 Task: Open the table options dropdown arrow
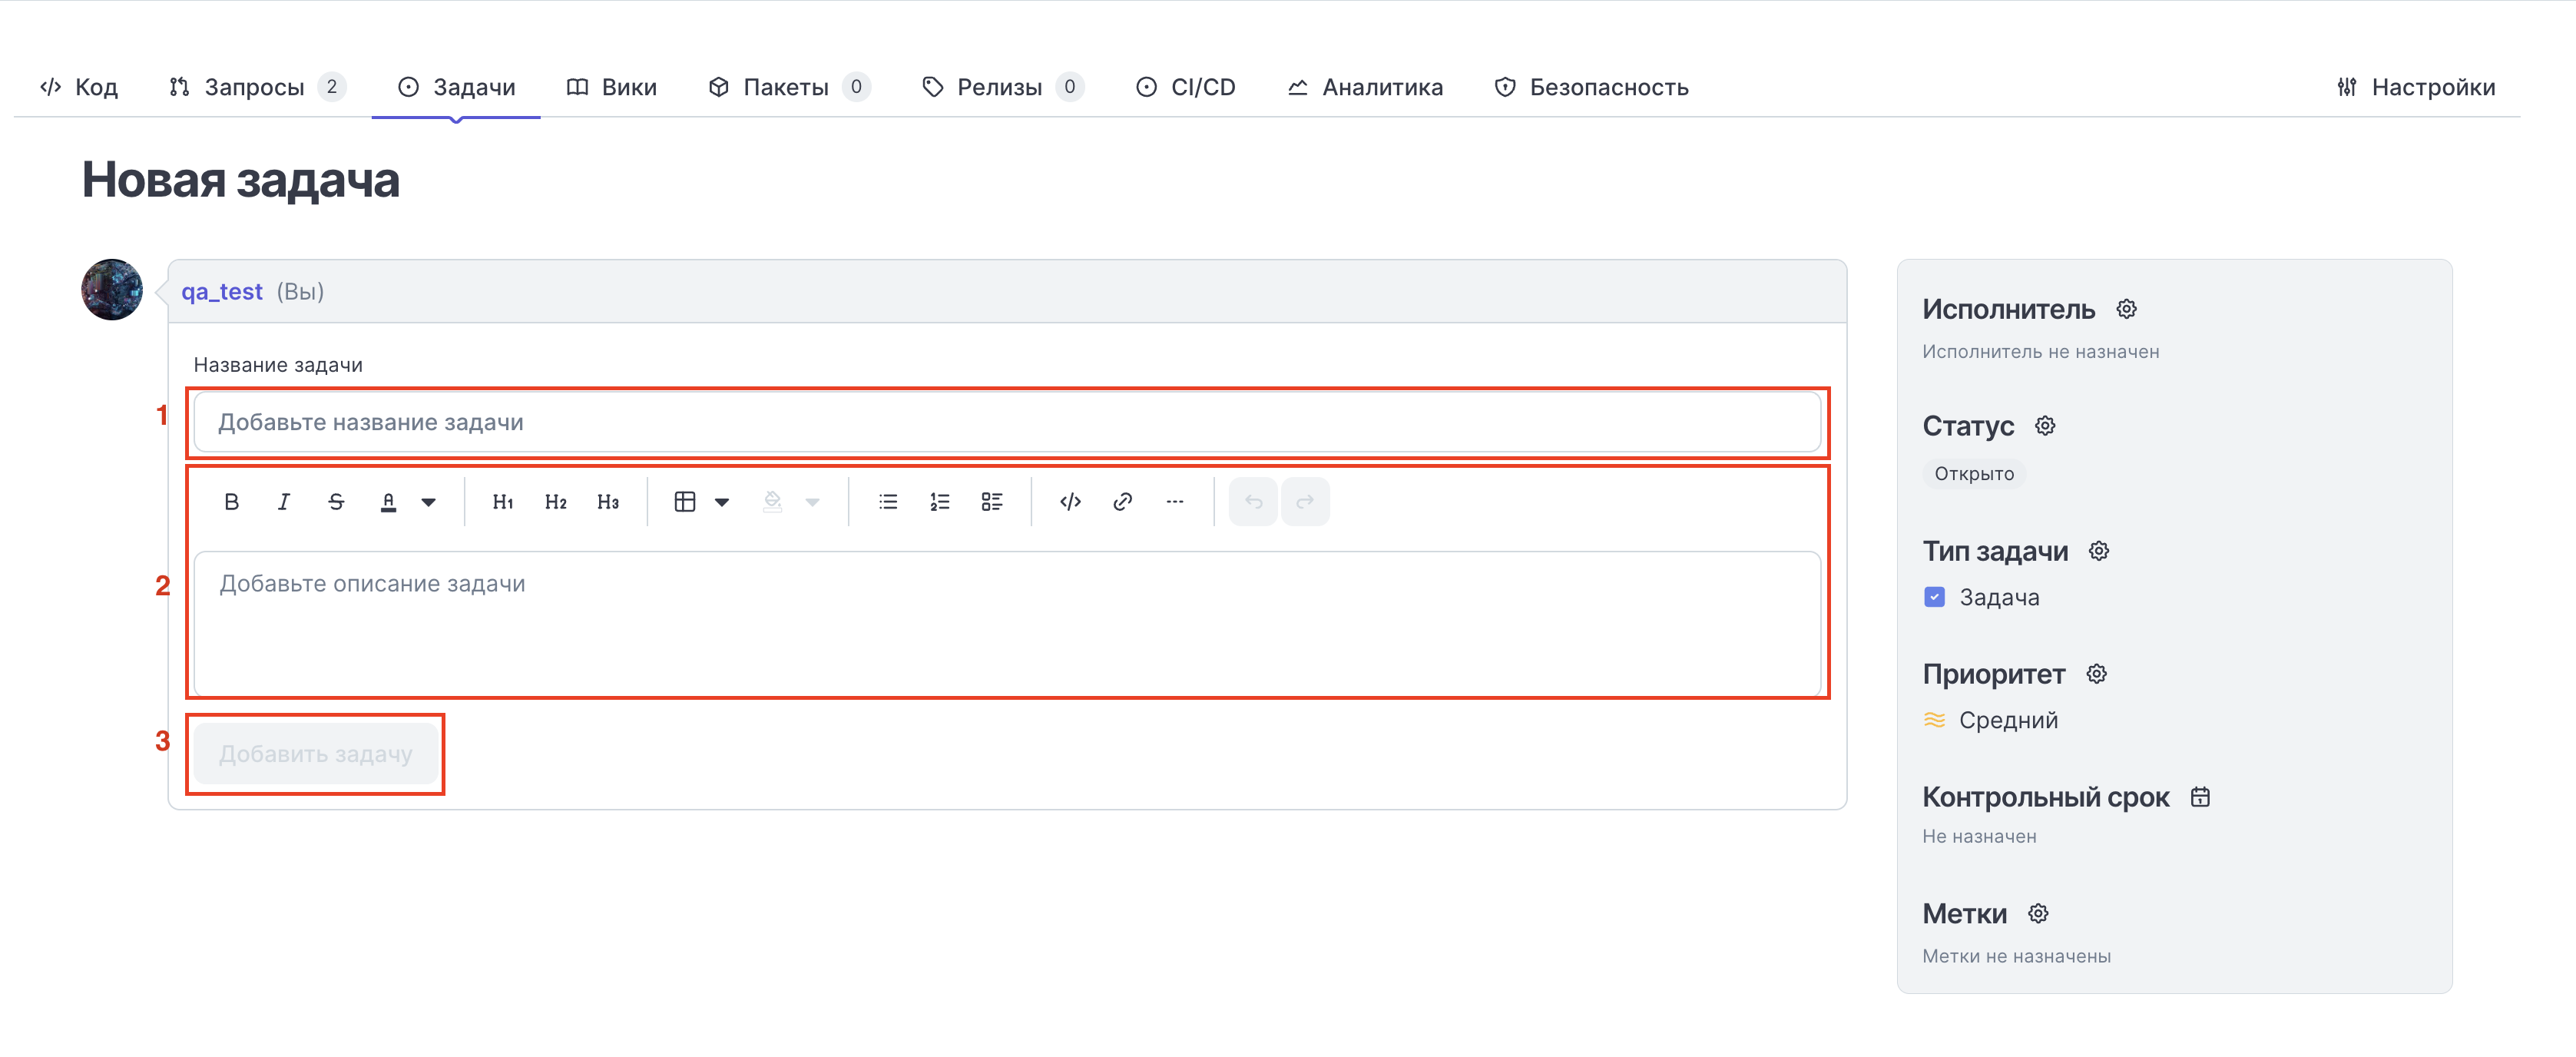click(x=722, y=502)
